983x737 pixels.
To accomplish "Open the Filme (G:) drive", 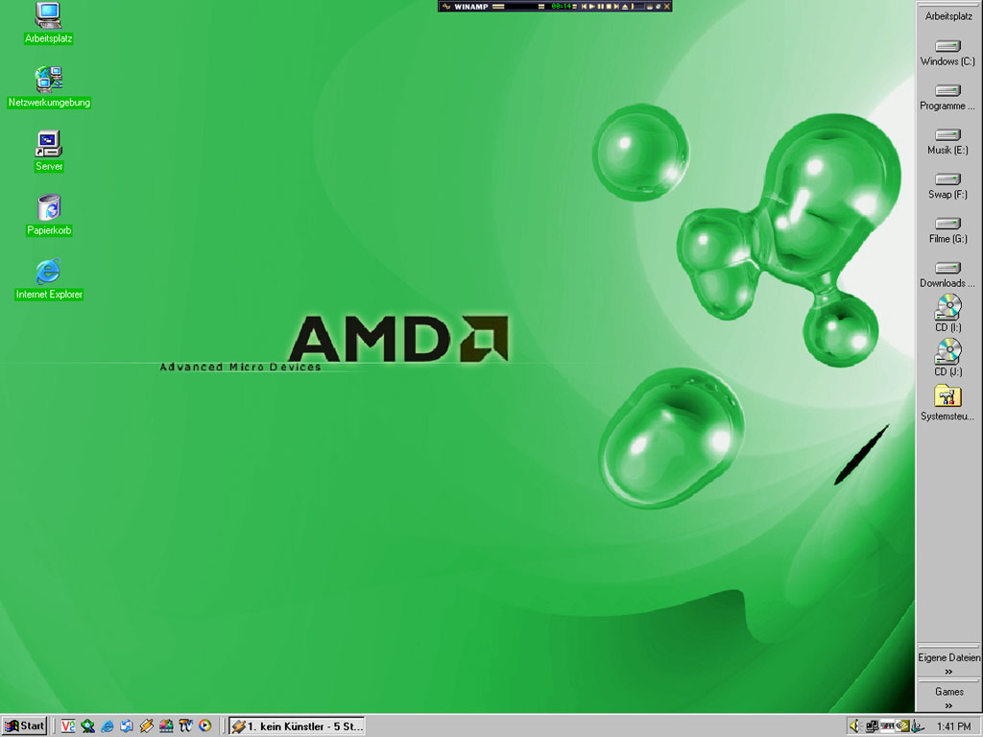I will (947, 230).
